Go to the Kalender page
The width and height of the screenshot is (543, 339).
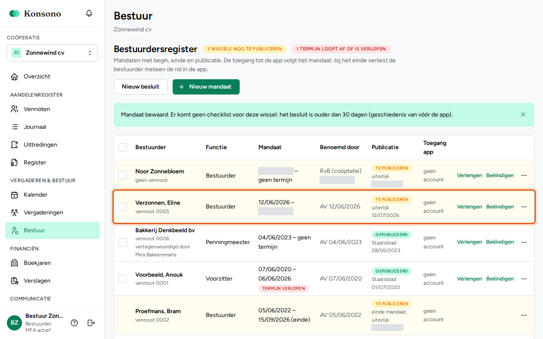point(52,195)
